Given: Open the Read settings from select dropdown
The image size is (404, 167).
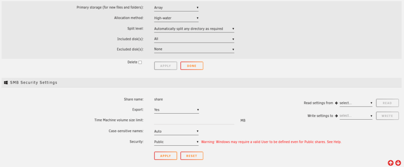Looking at the screenshot, I should coord(356,103).
